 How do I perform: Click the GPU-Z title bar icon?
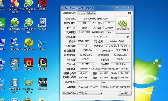point(63,8)
